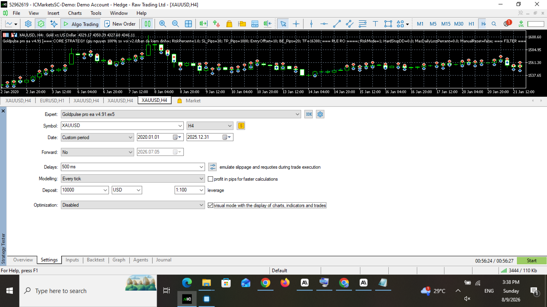Open the start date 2020.01.01 calendar
Viewport: 547px width, 307px height.
(x=177, y=137)
